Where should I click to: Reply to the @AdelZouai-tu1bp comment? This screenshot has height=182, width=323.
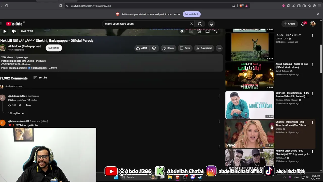pos(29,105)
